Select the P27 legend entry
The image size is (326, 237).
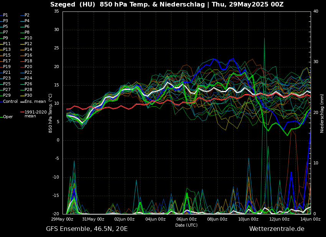(7, 90)
